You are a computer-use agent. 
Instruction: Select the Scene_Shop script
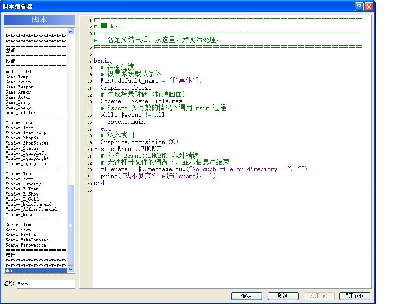(36, 230)
